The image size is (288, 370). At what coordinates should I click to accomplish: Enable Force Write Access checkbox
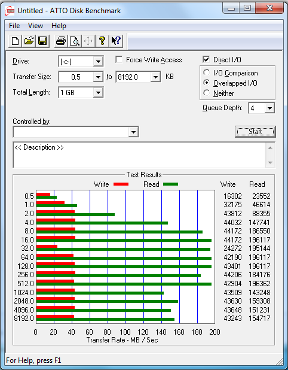coord(119,59)
